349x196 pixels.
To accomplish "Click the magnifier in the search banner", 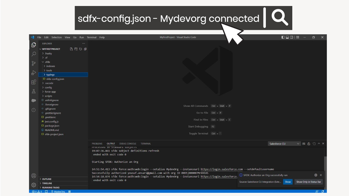I will click(x=280, y=18).
